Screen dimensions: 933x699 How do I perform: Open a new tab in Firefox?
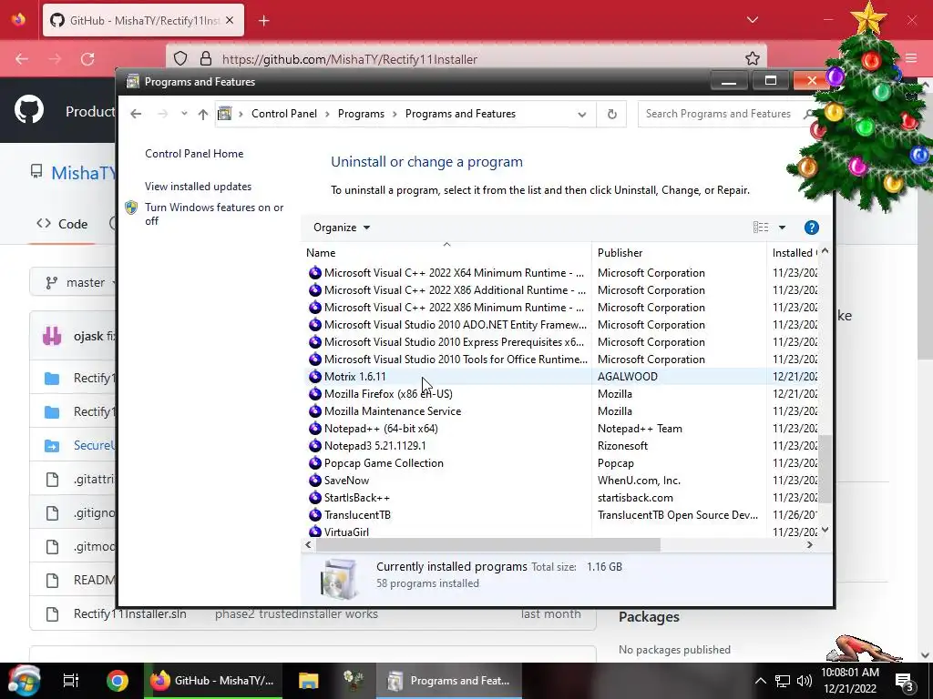[263, 21]
